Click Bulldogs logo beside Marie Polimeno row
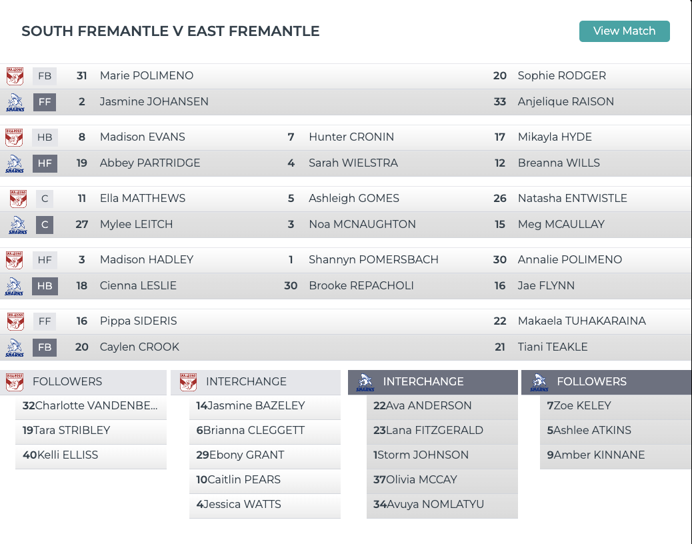The height and width of the screenshot is (544, 692). [15, 76]
